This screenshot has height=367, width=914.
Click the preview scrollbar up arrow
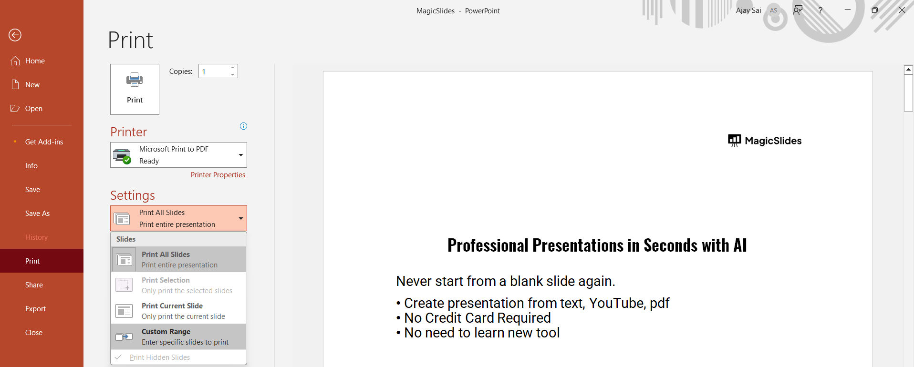coord(908,70)
